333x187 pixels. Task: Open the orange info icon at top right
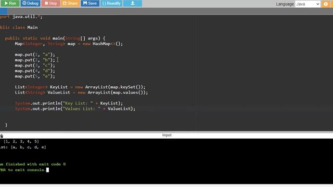pyautogui.click(x=326, y=4)
